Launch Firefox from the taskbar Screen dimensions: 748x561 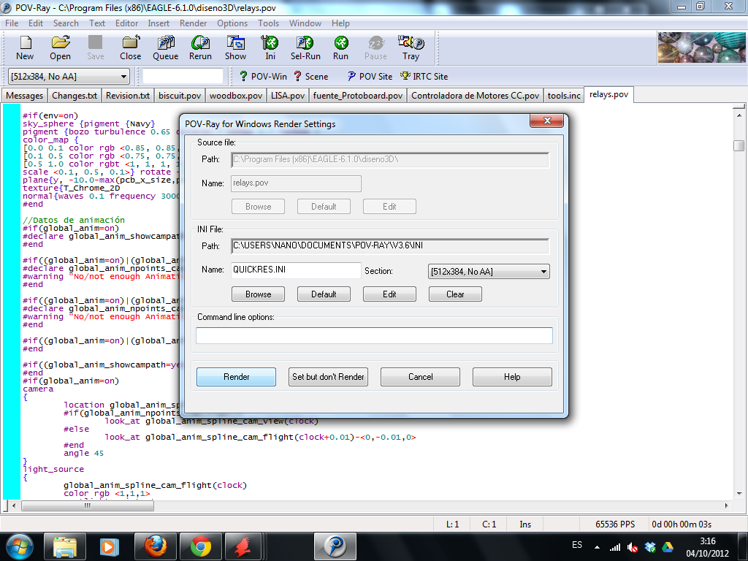click(156, 546)
